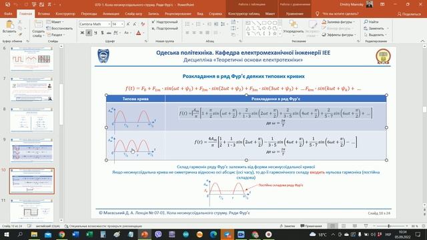427x240 pixels.
Task: Open the Layout (Макет) dropdown
Action: (x=55, y=22)
